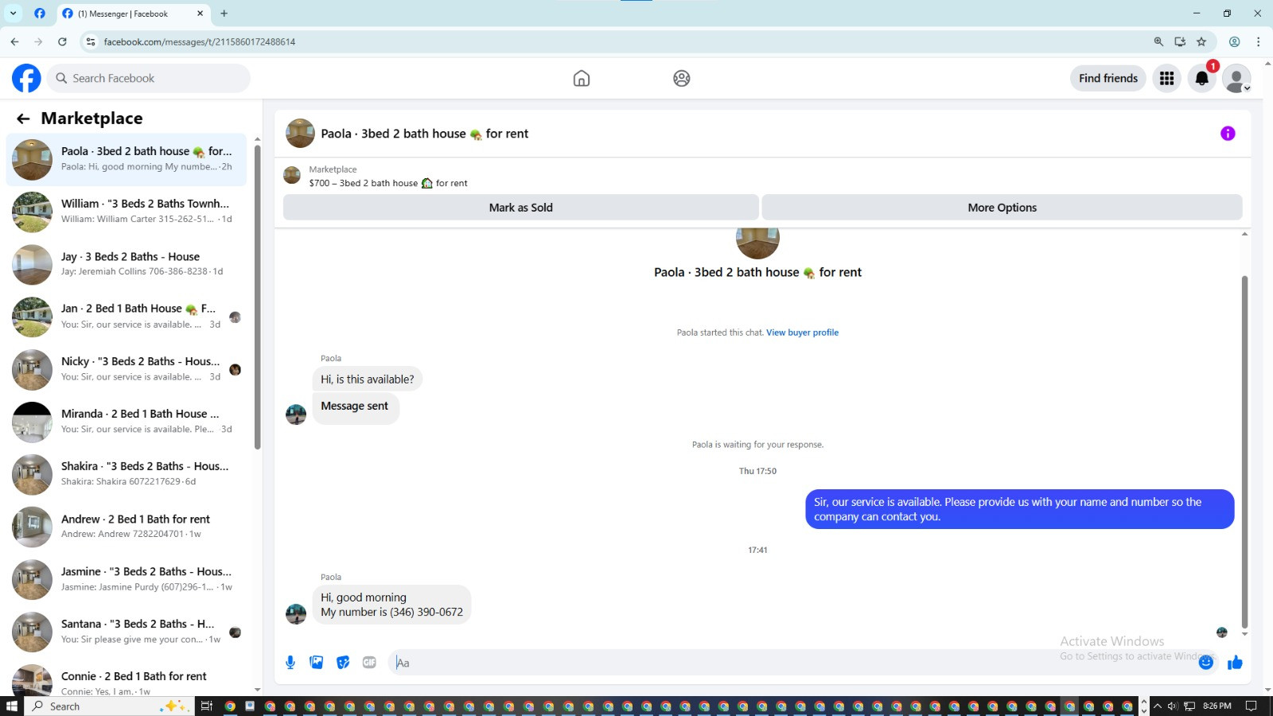The image size is (1273, 716).
Task: Select the pinned Facebook tab
Action: pyautogui.click(x=40, y=14)
